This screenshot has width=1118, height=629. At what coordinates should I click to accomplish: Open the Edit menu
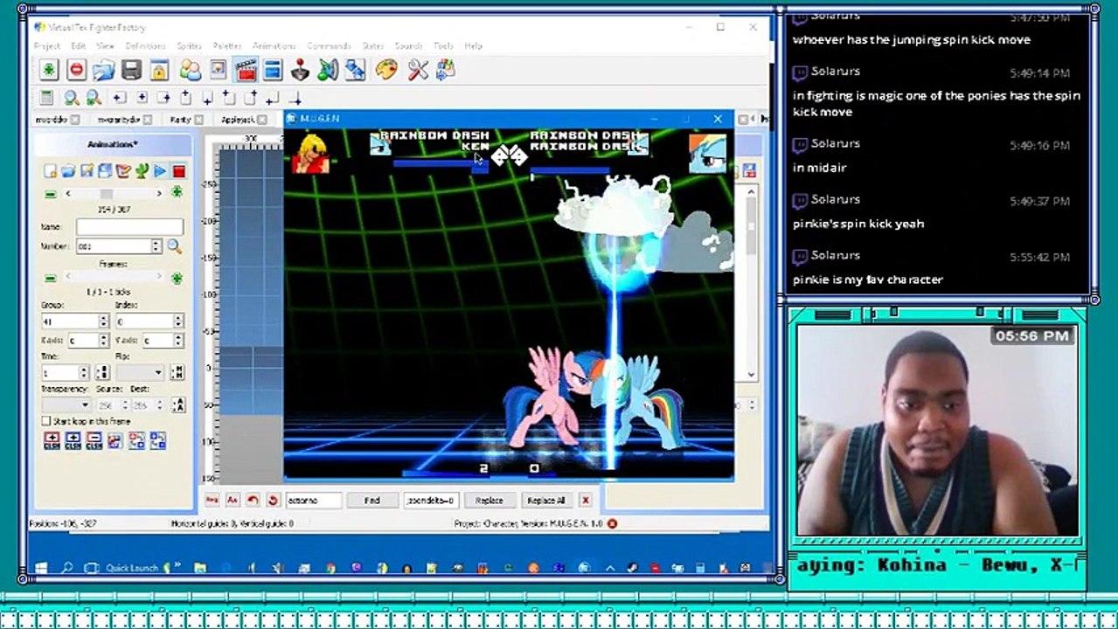[x=79, y=45]
